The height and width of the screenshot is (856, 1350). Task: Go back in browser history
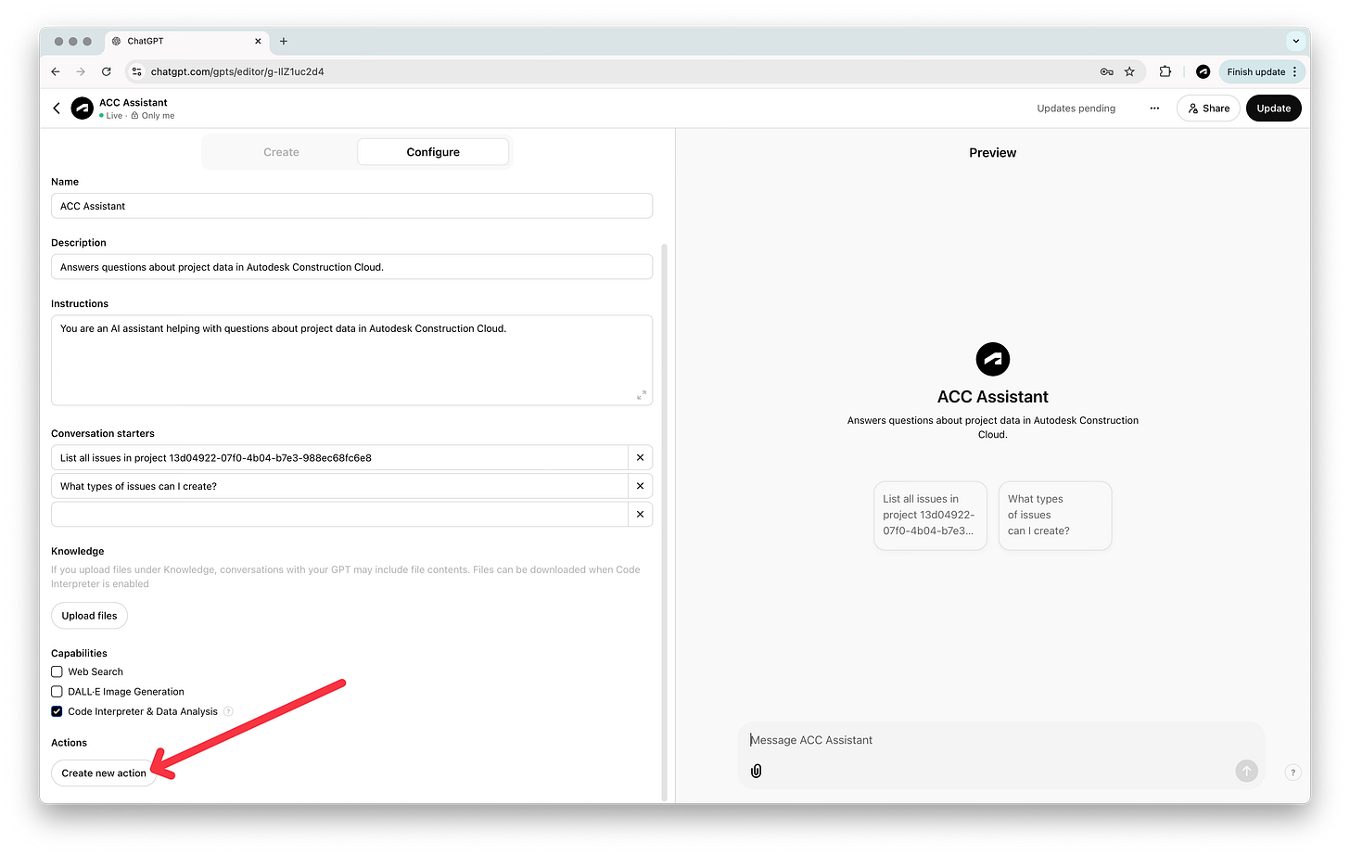(x=56, y=71)
